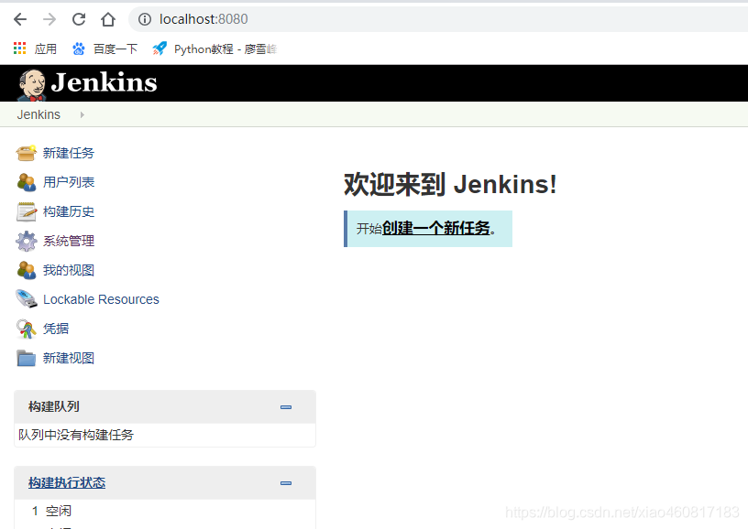
Task: Open site info icon beside localhost address
Action: 145,19
